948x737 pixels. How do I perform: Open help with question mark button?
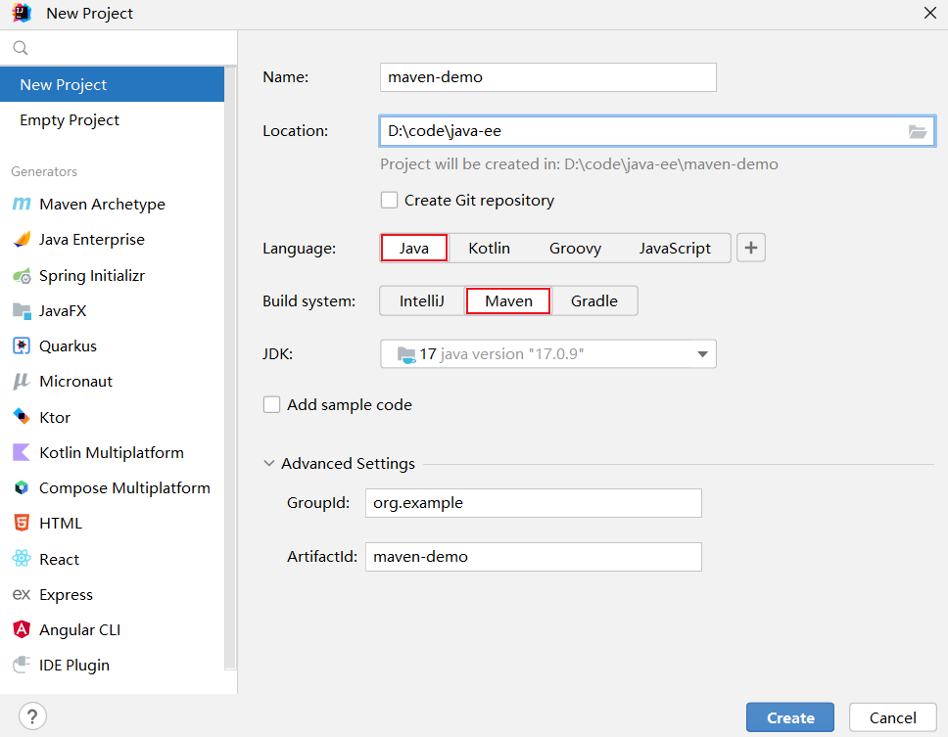click(x=32, y=716)
